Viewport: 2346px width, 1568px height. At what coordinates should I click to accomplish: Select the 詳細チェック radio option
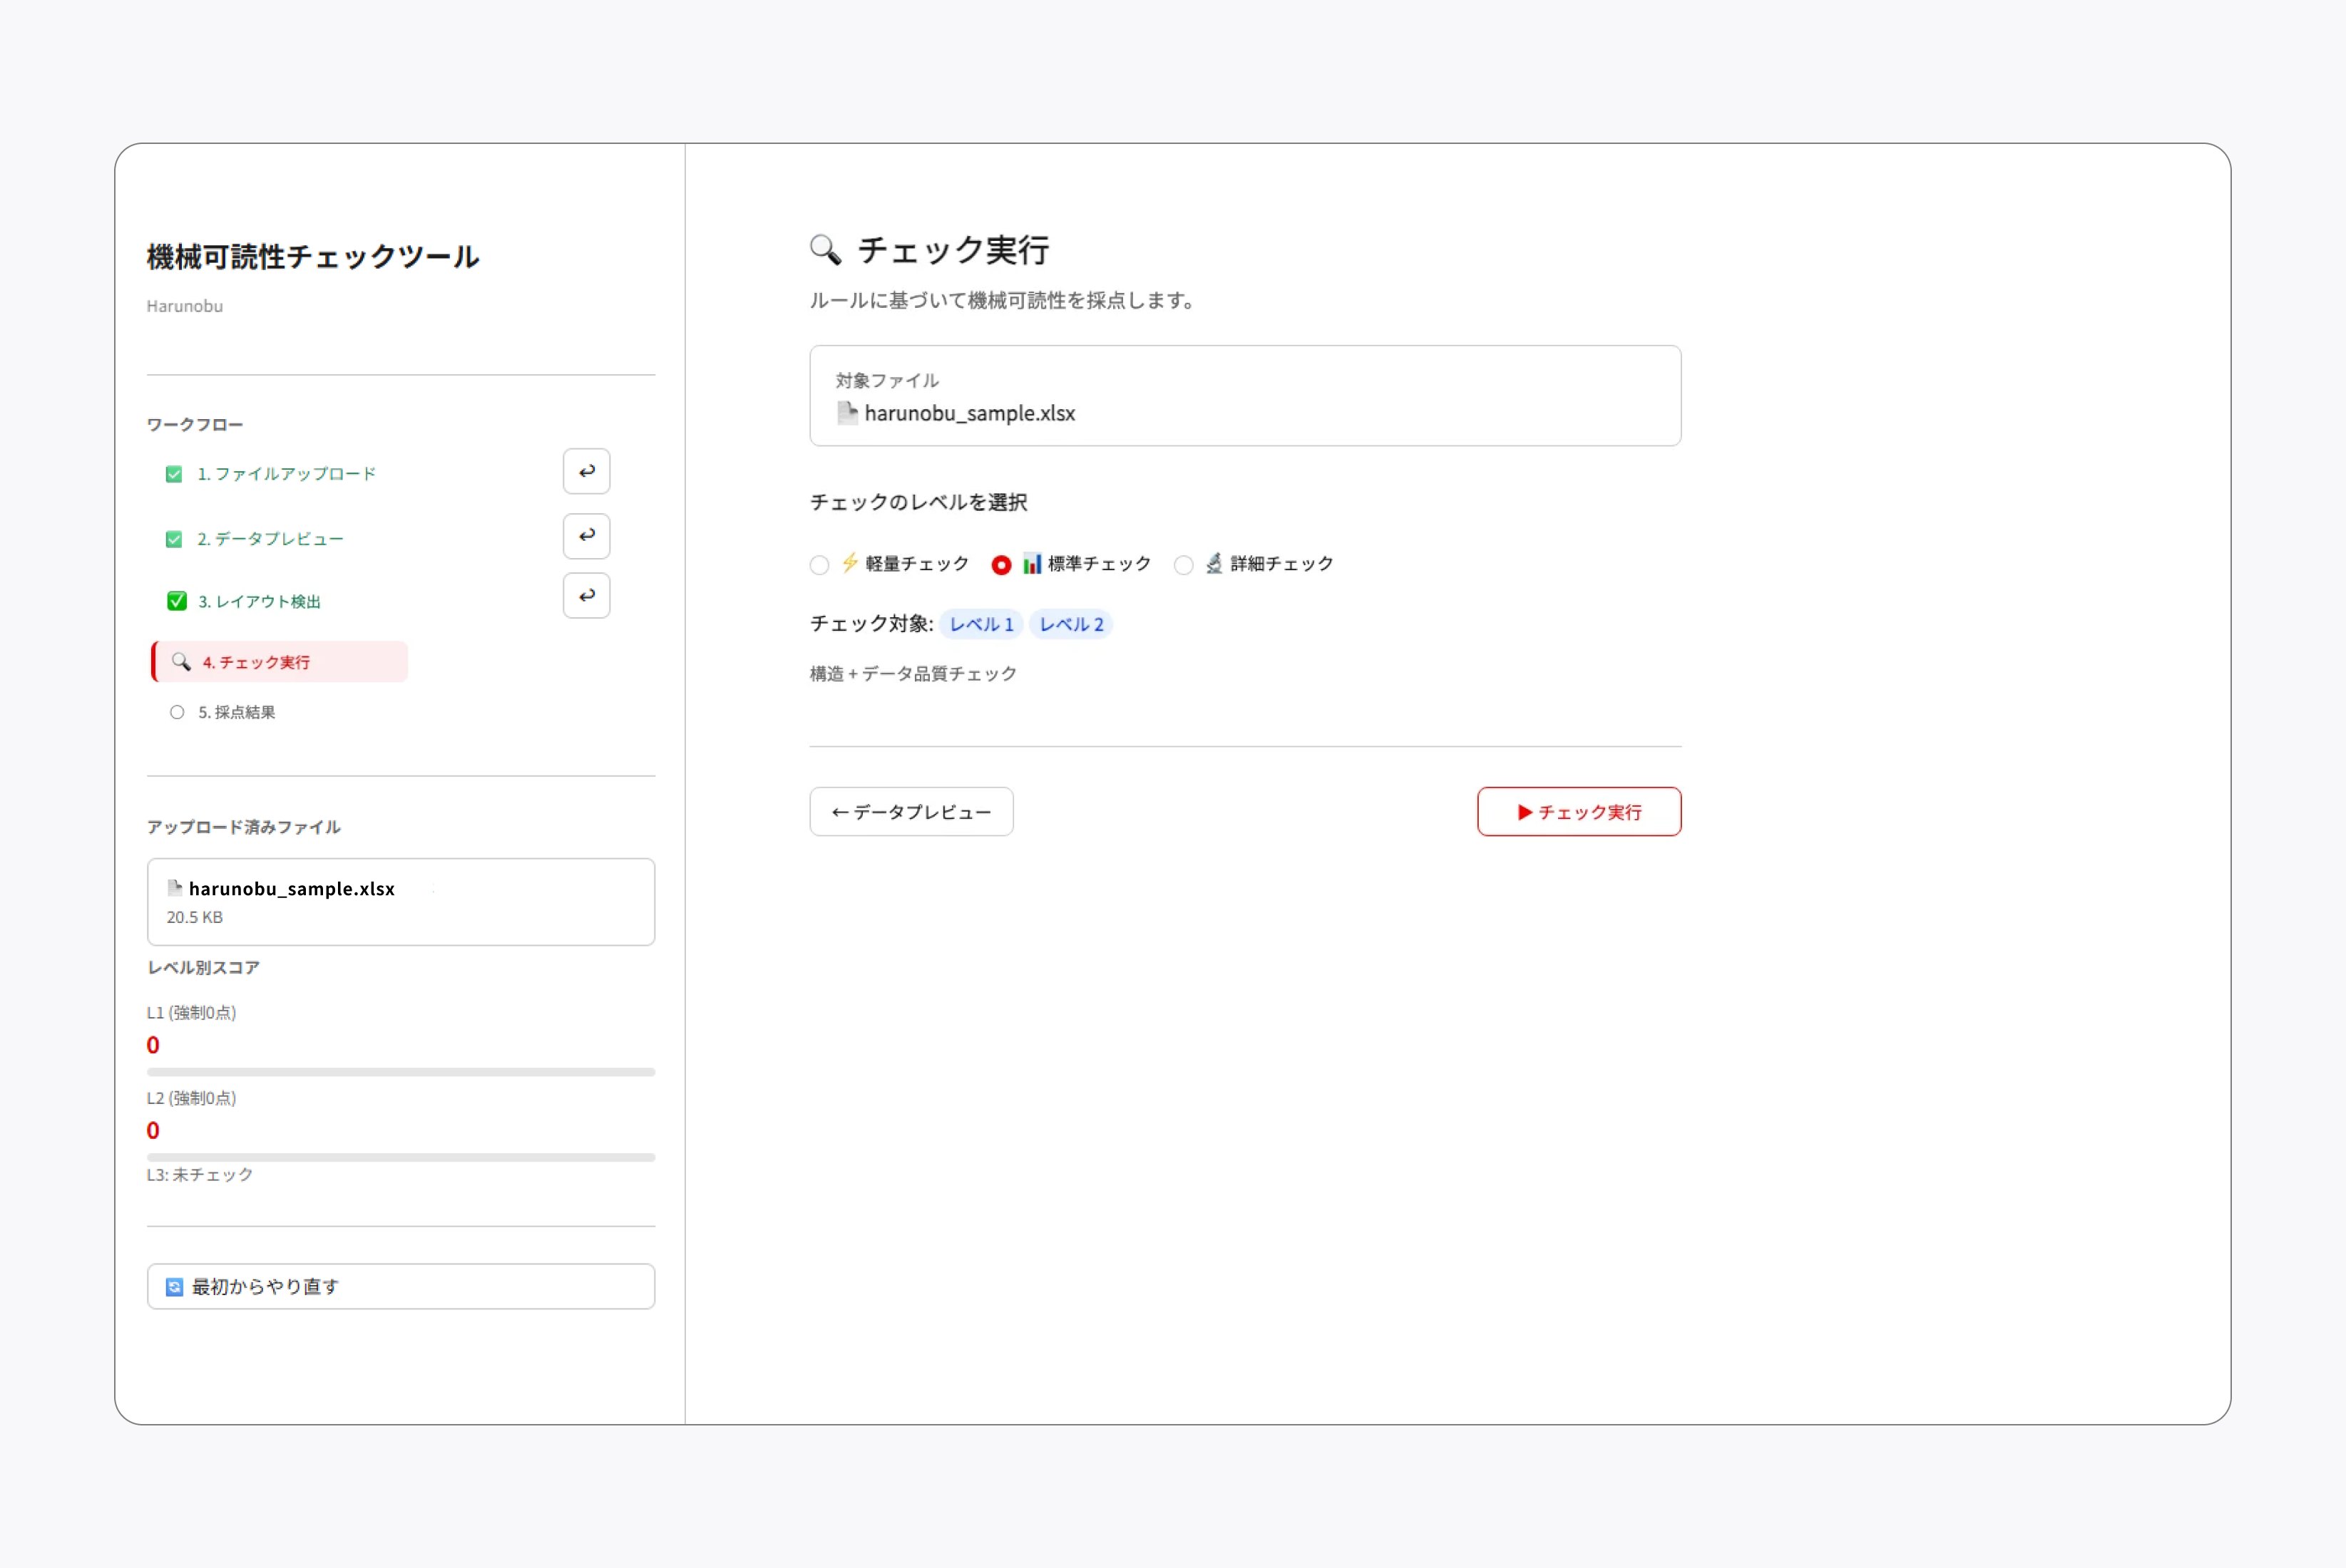(x=1184, y=565)
